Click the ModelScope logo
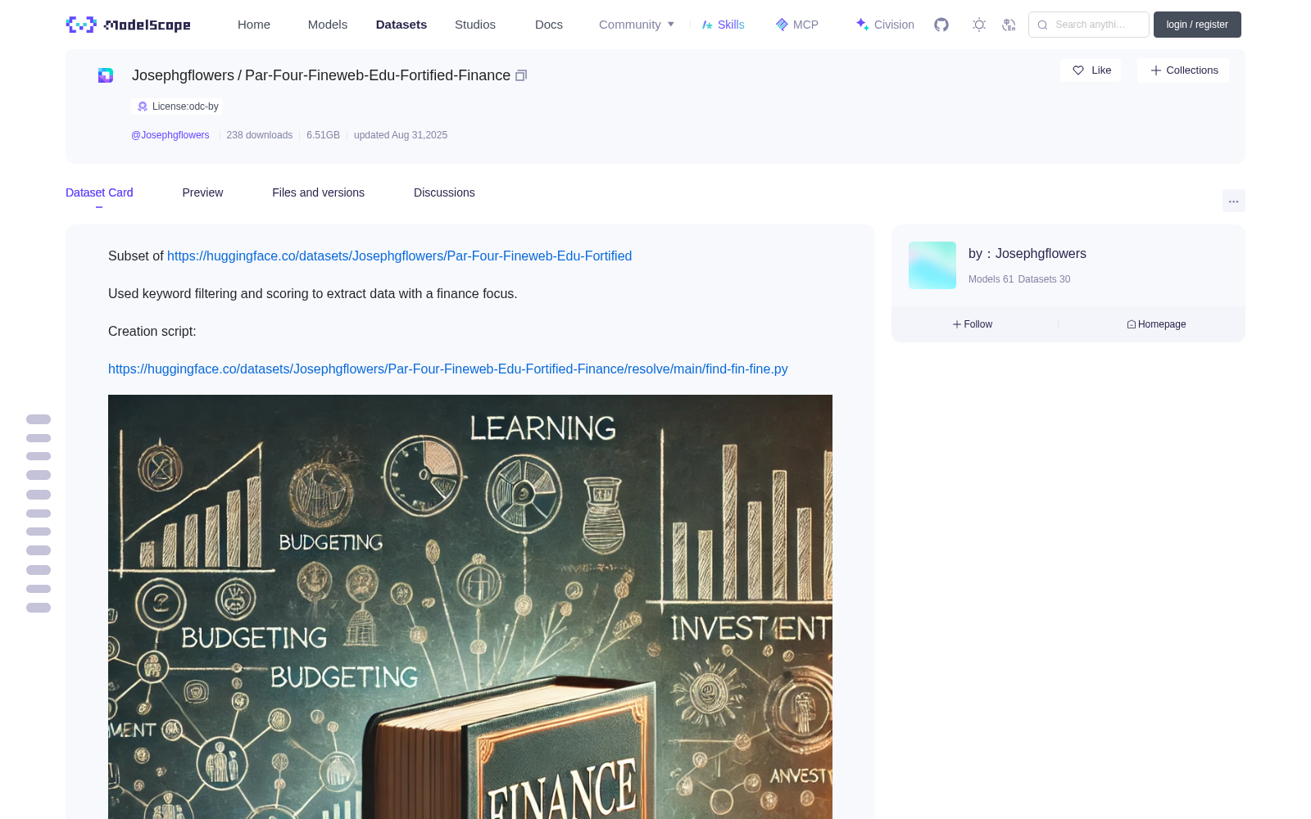The height and width of the screenshot is (819, 1311). point(128,25)
